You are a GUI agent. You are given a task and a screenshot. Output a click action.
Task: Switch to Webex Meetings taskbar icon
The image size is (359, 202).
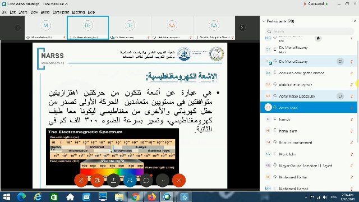click(x=167, y=197)
